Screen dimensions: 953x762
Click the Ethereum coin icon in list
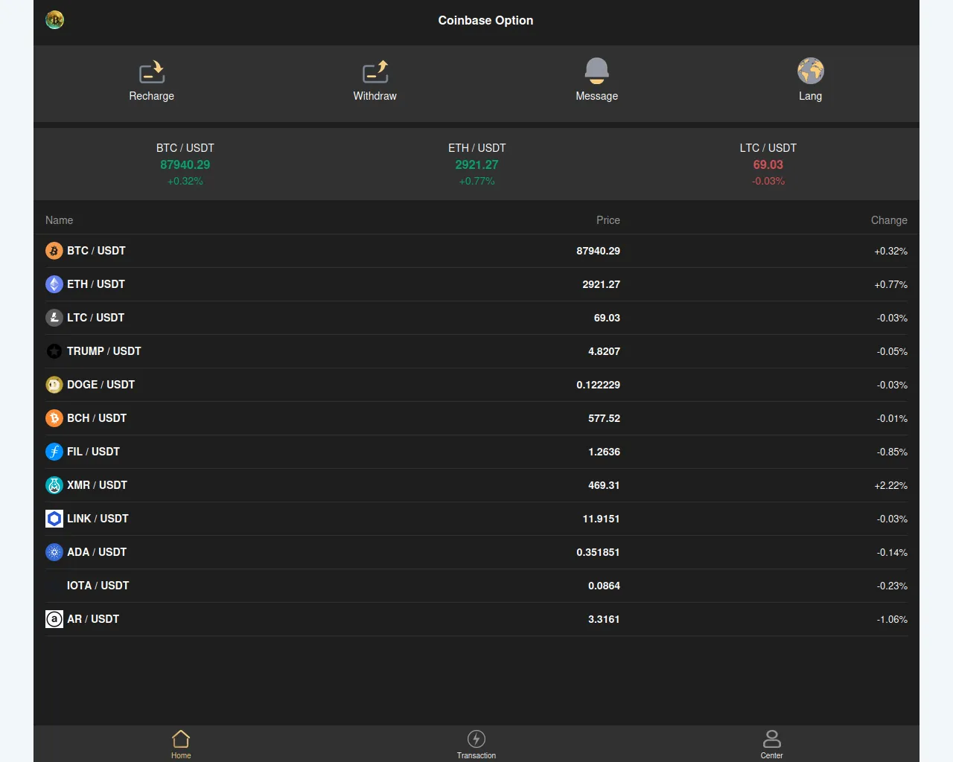pyautogui.click(x=54, y=284)
